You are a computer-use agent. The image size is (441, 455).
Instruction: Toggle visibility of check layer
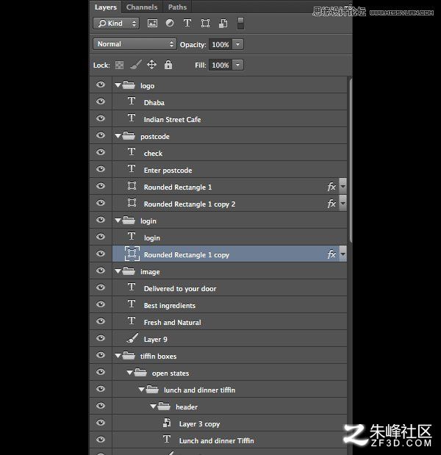pos(101,152)
